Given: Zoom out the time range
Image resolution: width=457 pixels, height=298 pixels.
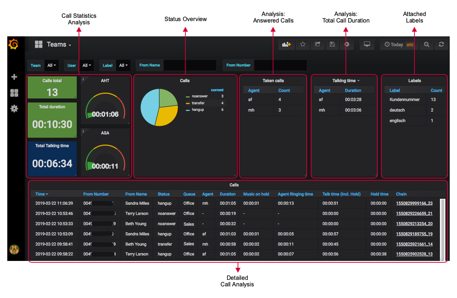Looking at the screenshot, I should (426, 44).
